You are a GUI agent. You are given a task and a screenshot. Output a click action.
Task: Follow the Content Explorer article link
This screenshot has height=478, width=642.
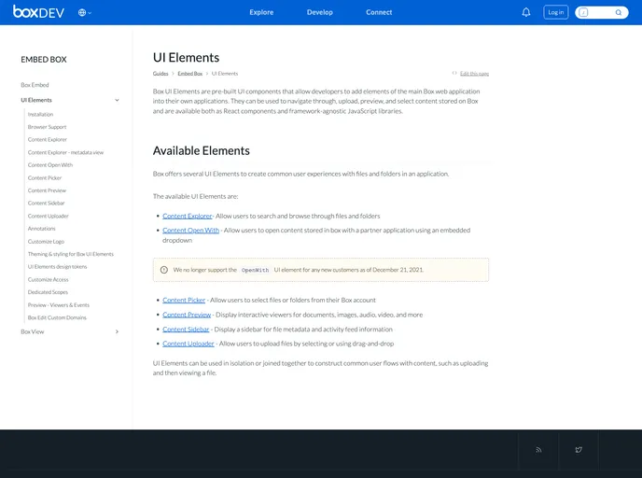point(188,216)
